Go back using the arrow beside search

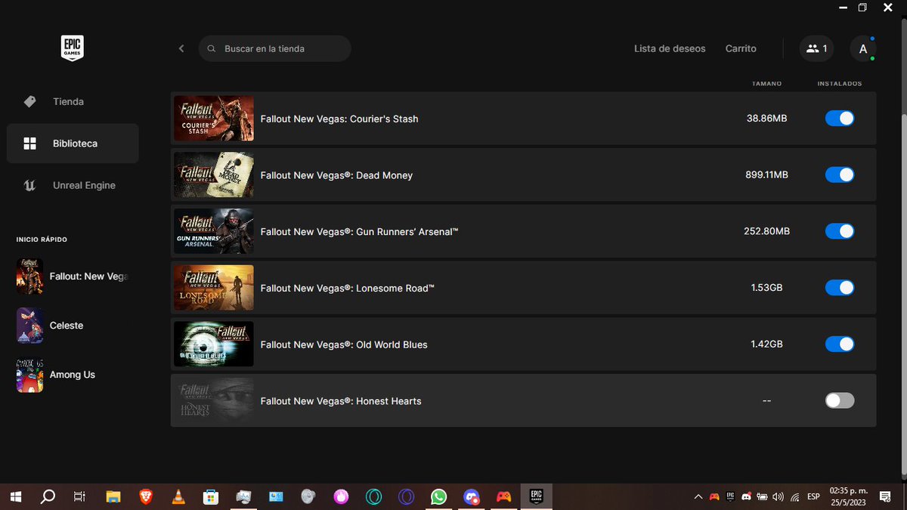pyautogui.click(x=181, y=48)
